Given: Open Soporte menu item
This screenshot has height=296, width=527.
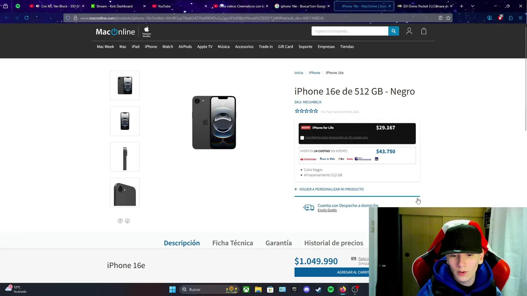Looking at the screenshot, I should 305,46.
